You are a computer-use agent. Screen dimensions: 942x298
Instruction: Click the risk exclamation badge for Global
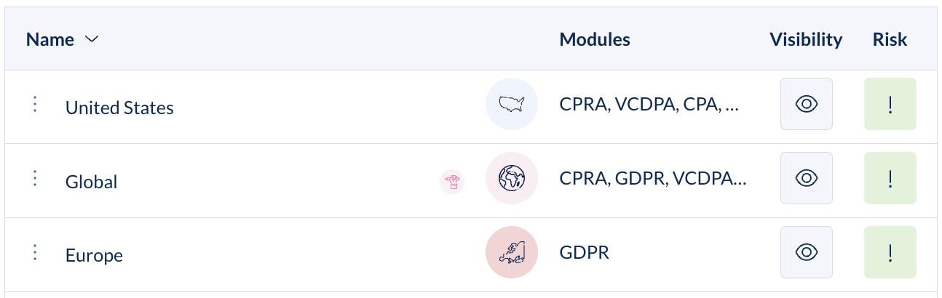pyautogui.click(x=890, y=178)
